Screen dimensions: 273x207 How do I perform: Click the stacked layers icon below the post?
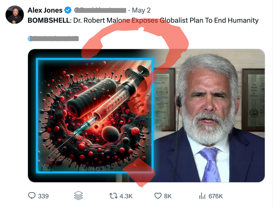(x=78, y=196)
